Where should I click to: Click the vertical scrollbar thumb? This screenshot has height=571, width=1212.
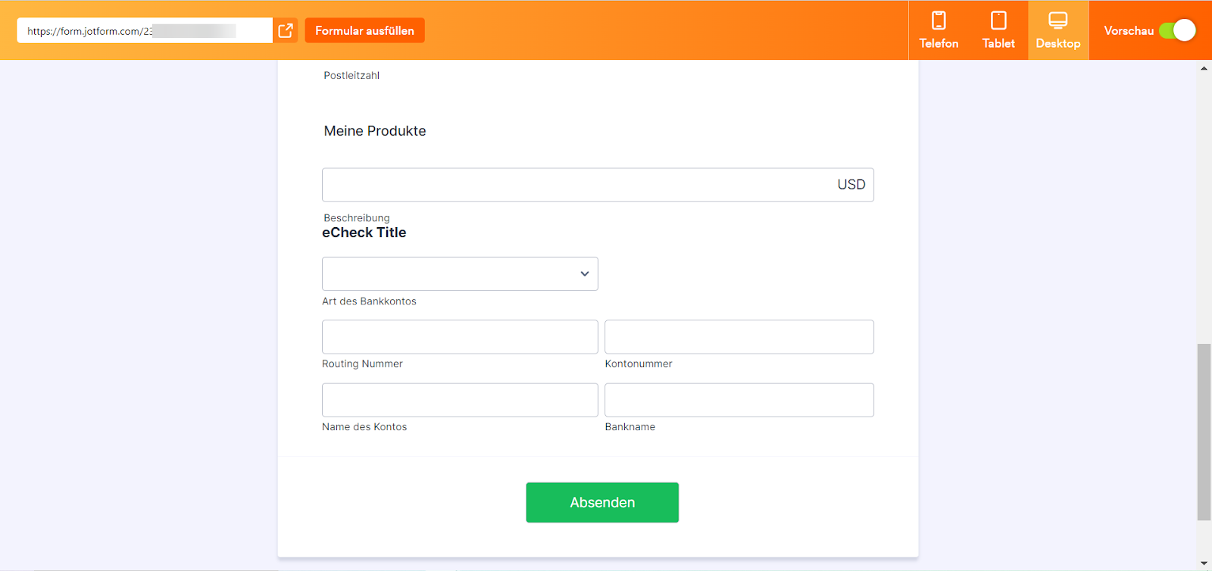coord(1204,432)
